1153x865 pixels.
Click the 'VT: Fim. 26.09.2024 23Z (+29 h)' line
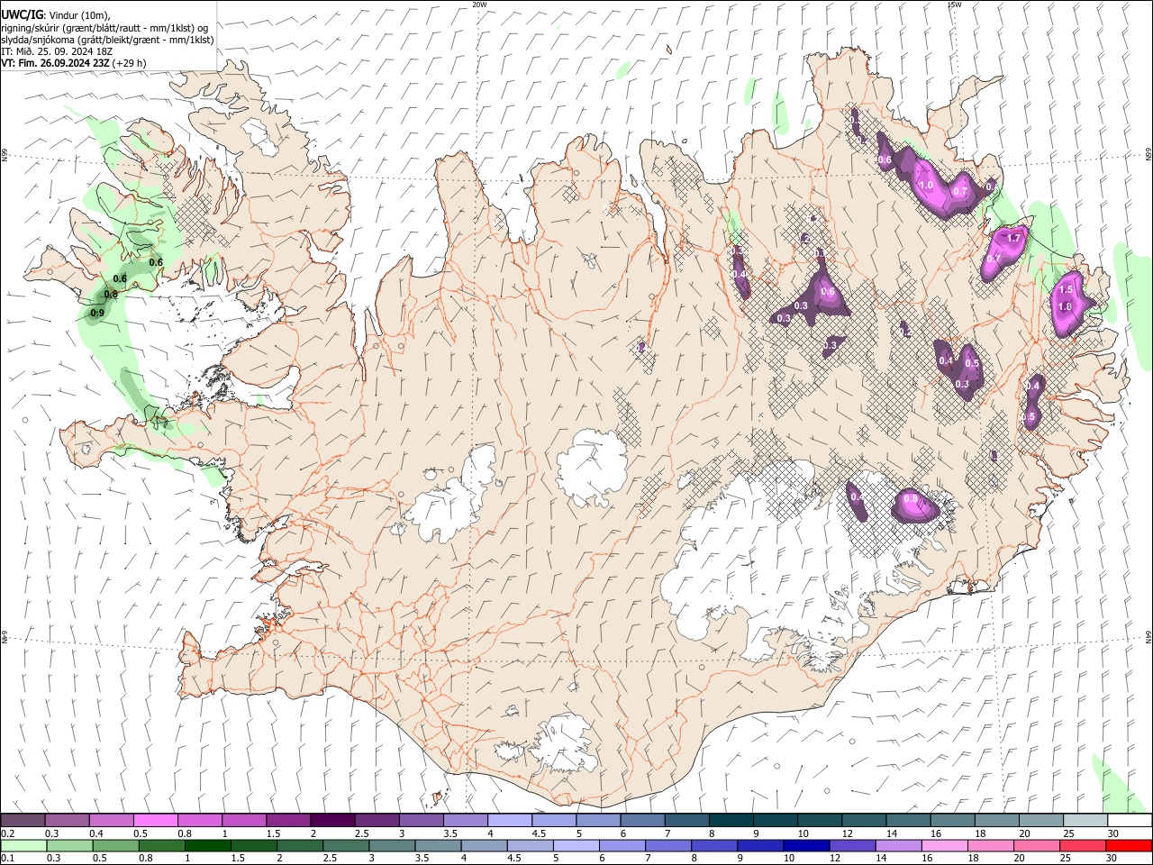73,63
